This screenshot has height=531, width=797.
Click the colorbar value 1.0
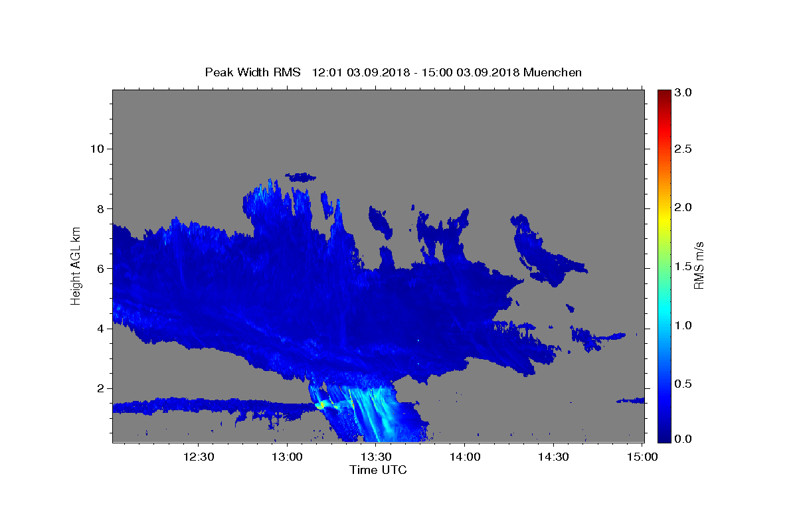pyautogui.click(x=683, y=325)
